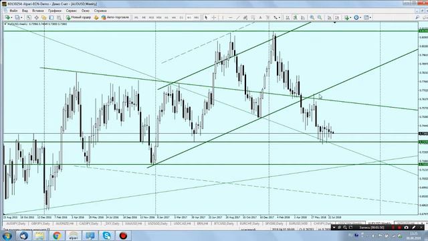Image resolution: width=428 pixels, height=241 pixels.
Task: Select the Fibonacci retracement tool
Action: pos(253,17)
